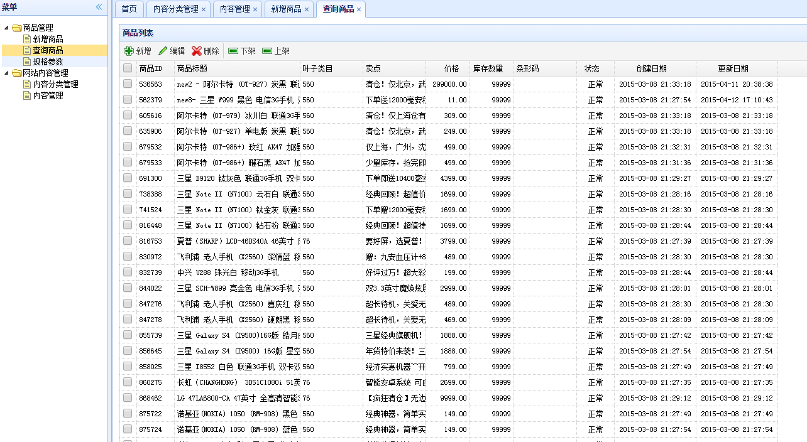Click the red X 删除 toolbar icon
The width and height of the screenshot is (807, 442).
197,51
